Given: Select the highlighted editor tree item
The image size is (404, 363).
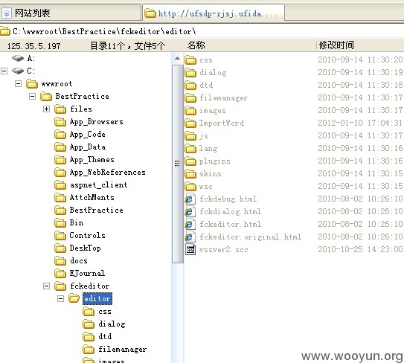Looking at the screenshot, I should tap(97, 298).
